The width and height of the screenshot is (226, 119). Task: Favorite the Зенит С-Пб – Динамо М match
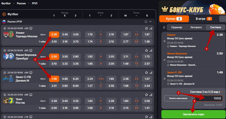click(147, 72)
